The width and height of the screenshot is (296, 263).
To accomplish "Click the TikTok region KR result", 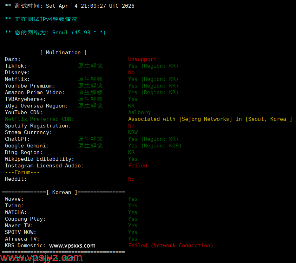I will click(x=153, y=66).
